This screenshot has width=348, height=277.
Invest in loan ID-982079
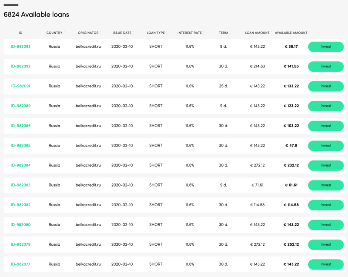point(326,245)
